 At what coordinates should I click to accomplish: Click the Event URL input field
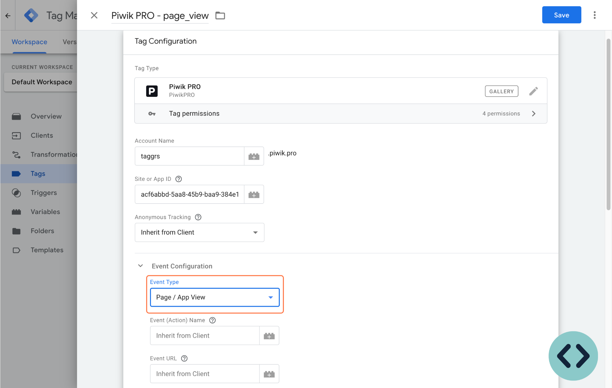click(205, 374)
